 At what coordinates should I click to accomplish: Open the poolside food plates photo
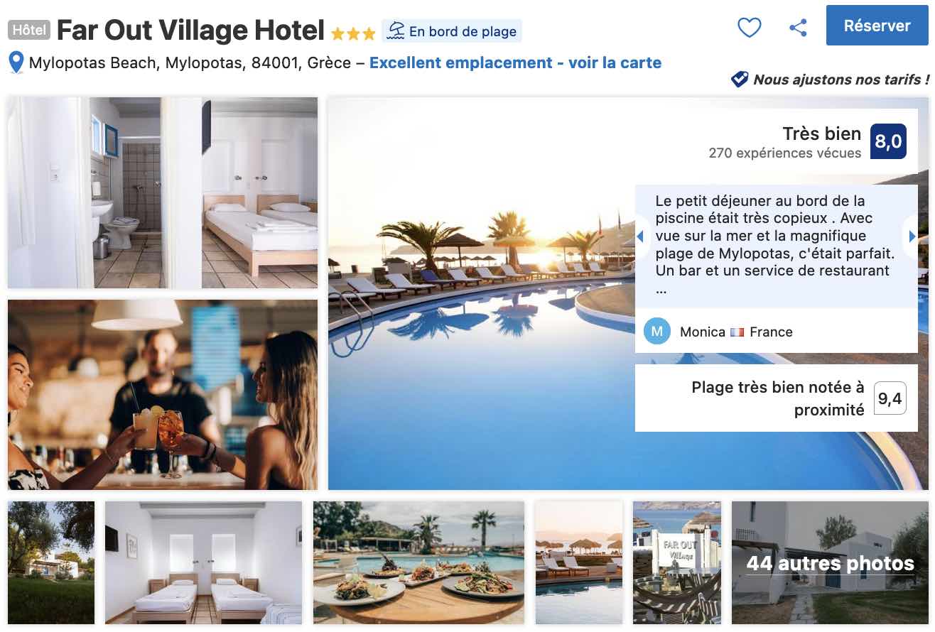point(418,563)
